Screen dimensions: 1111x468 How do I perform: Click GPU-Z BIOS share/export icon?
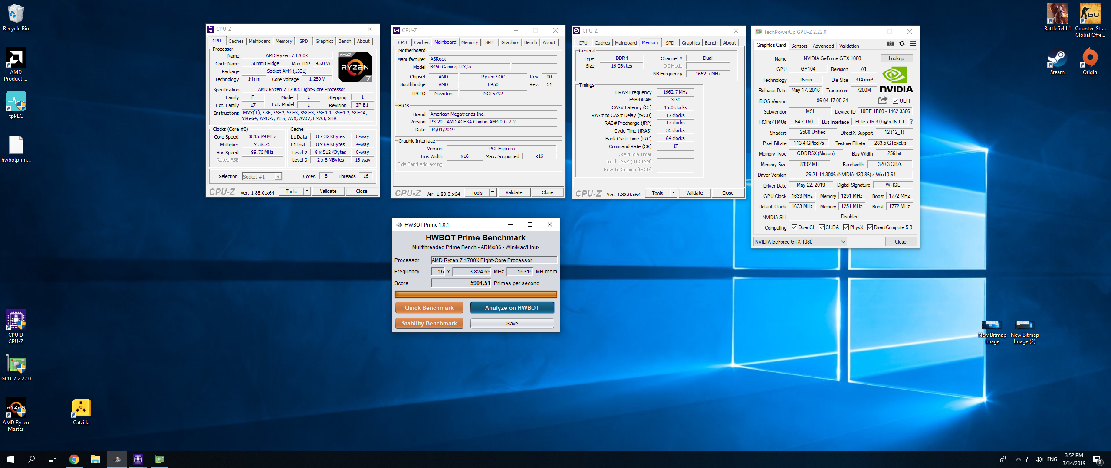point(883,101)
